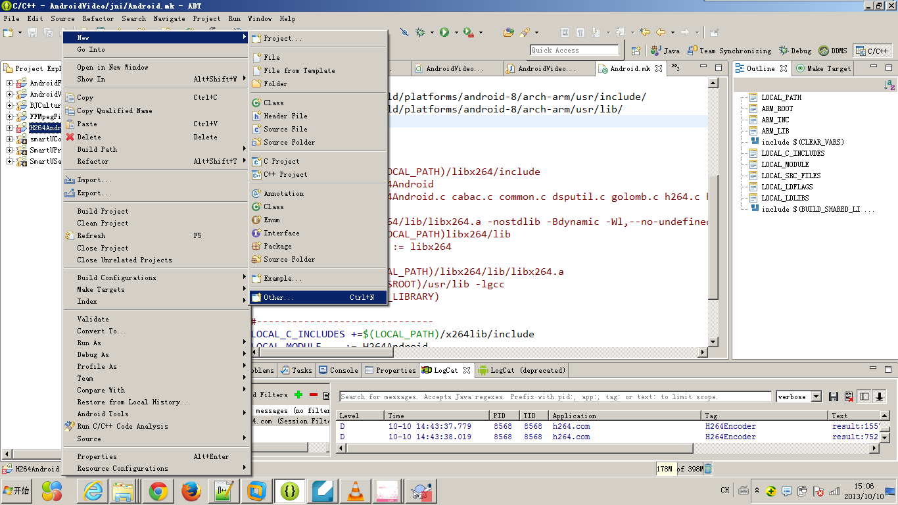
Task: Open the Refactor menu in menu bar
Action: tap(98, 18)
